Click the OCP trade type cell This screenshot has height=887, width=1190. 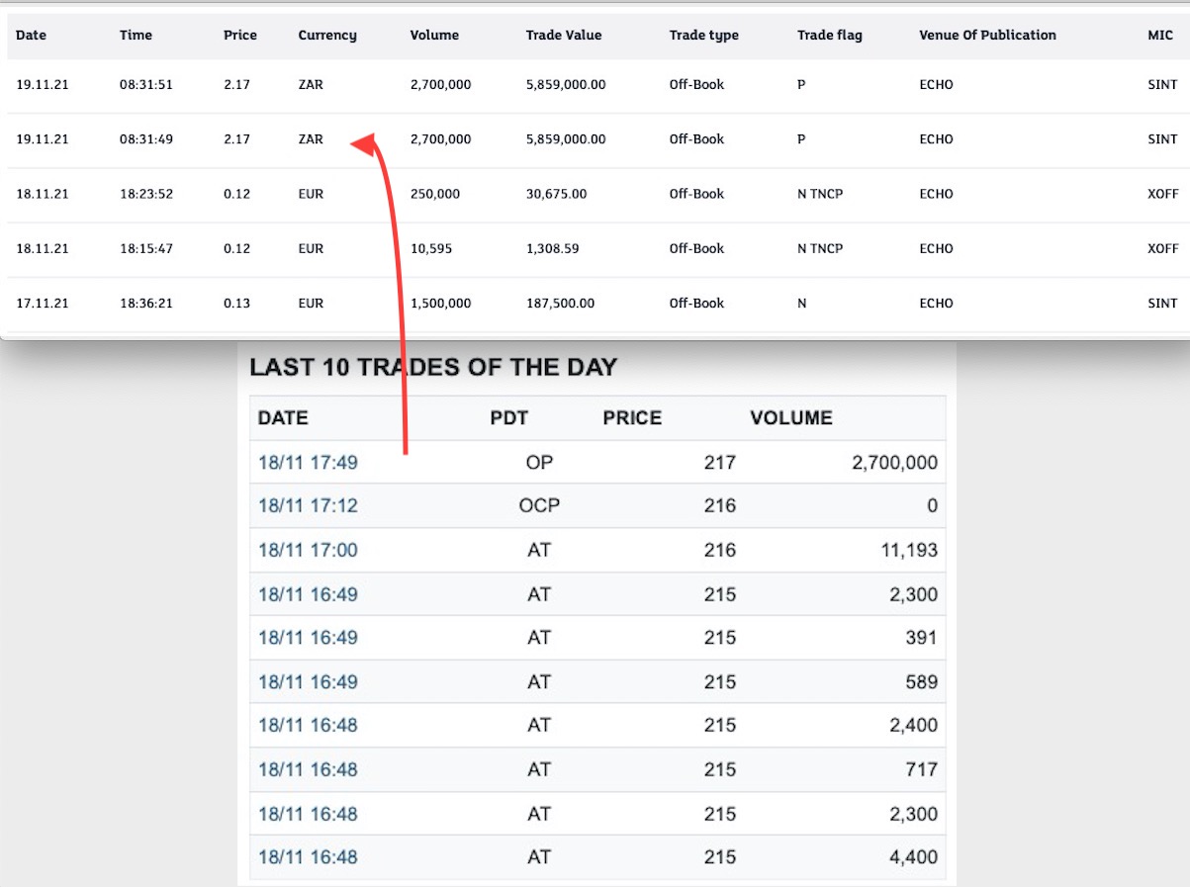[539, 506]
